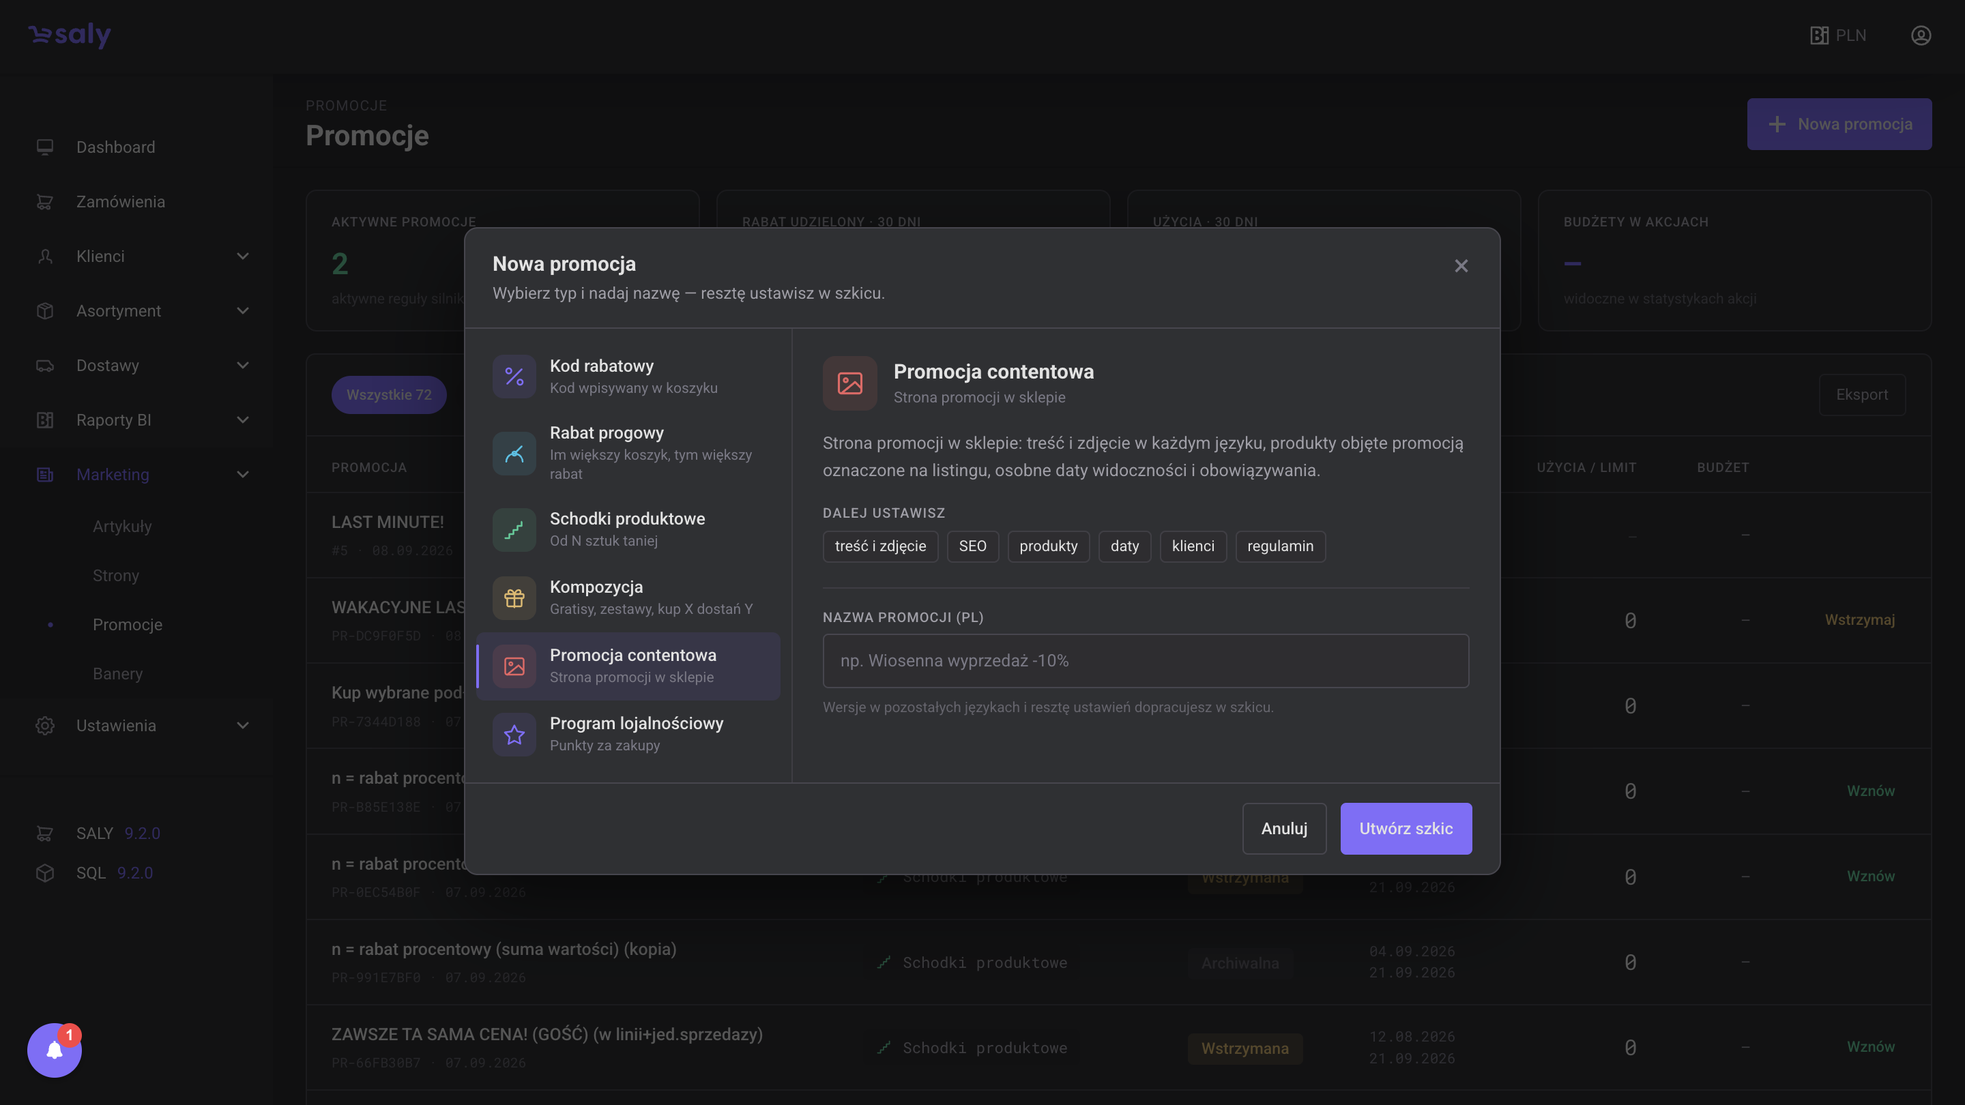Click the Program lojalnościowy star icon
The width and height of the screenshot is (1965, 1105).
pyautogui.click(x=514, y=735)
